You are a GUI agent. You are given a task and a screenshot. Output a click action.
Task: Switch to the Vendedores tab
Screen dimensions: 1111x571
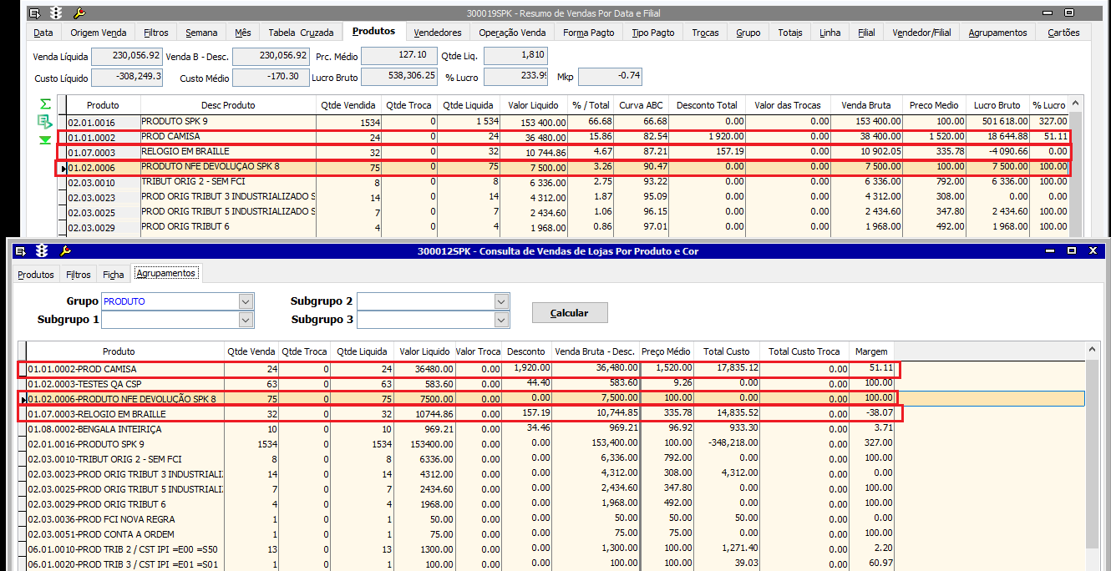pos(437,33)
